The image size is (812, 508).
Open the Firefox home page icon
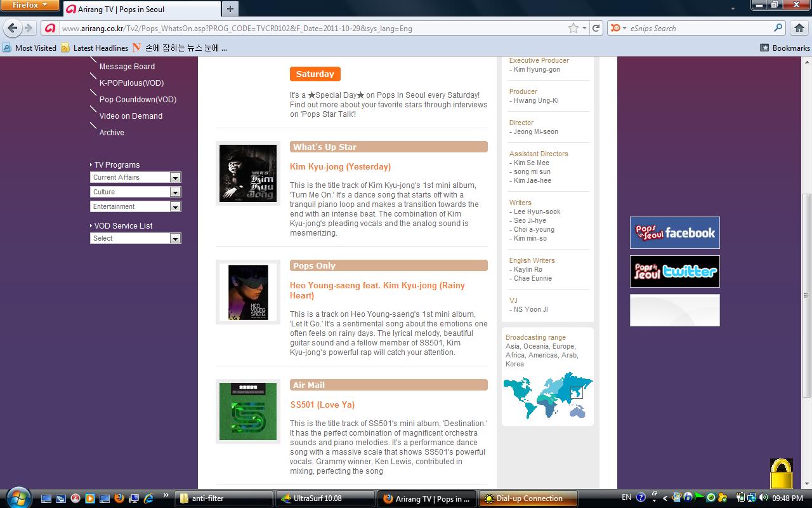pos(799,28)
